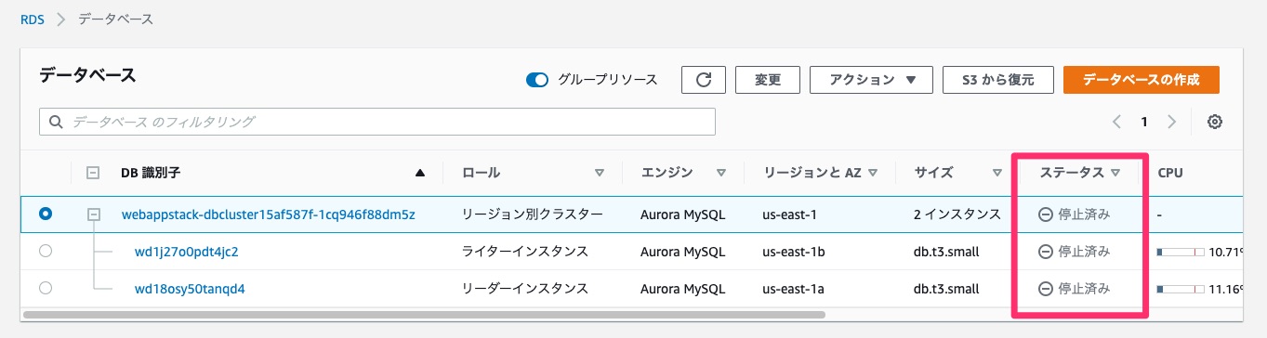The image size is (1267, 338).
Task: Go to next page arrow
Action: click(1172, 122)
